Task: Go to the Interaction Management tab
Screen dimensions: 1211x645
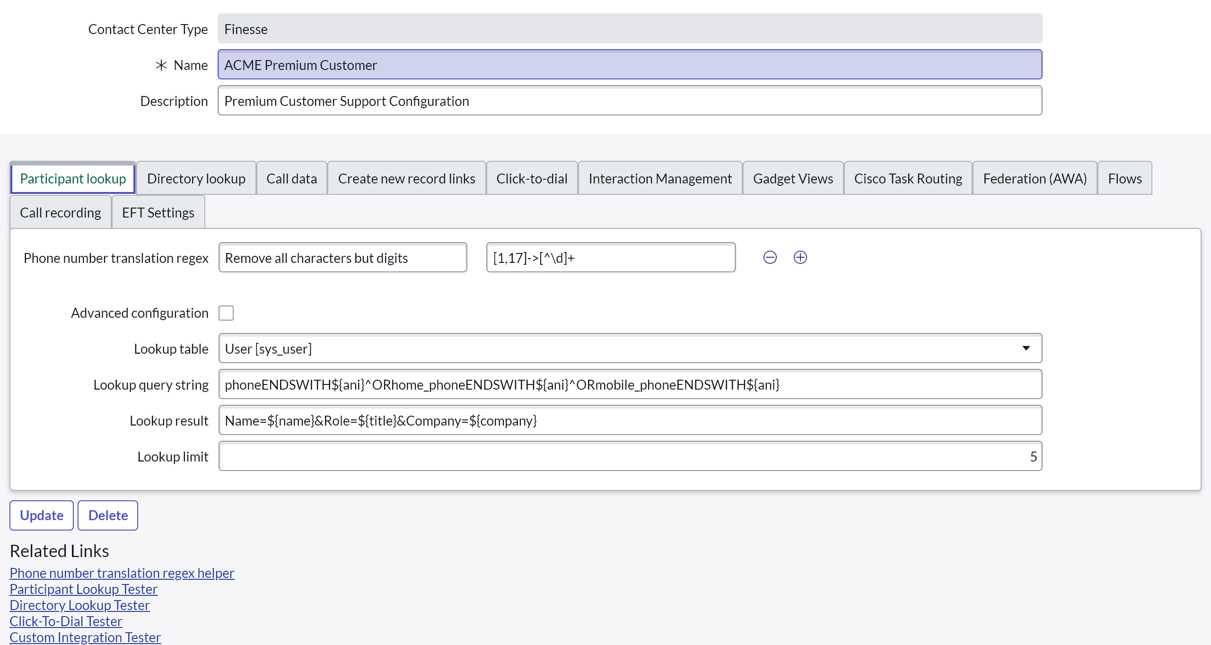Action: click(x=660, y=178)
